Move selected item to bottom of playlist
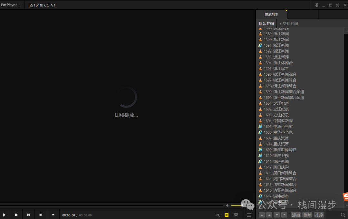Screen dimensions: 348x219 tap(284, 215)
